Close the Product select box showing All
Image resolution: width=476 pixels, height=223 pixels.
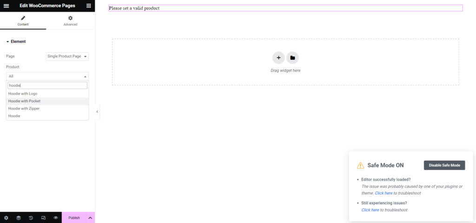47,76
